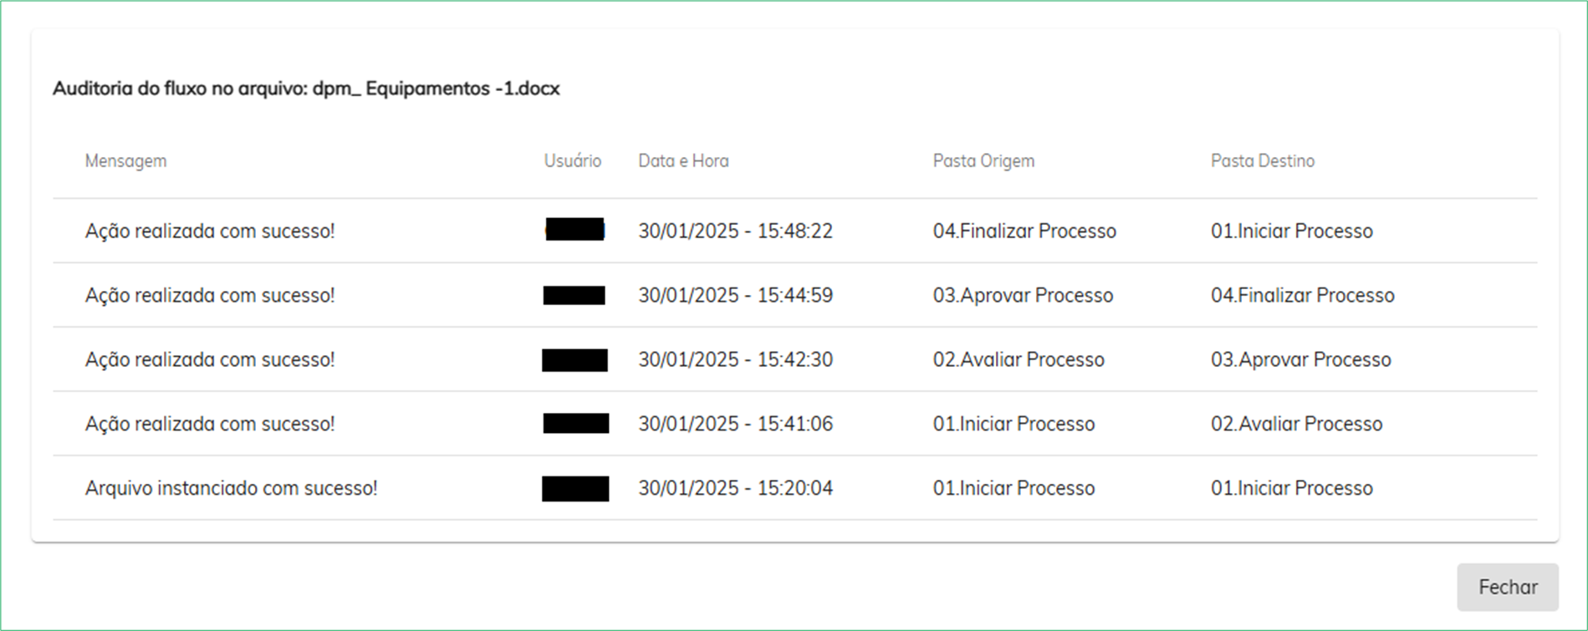
Task: Click the Pasta Destino column header
Action: 1263,160
